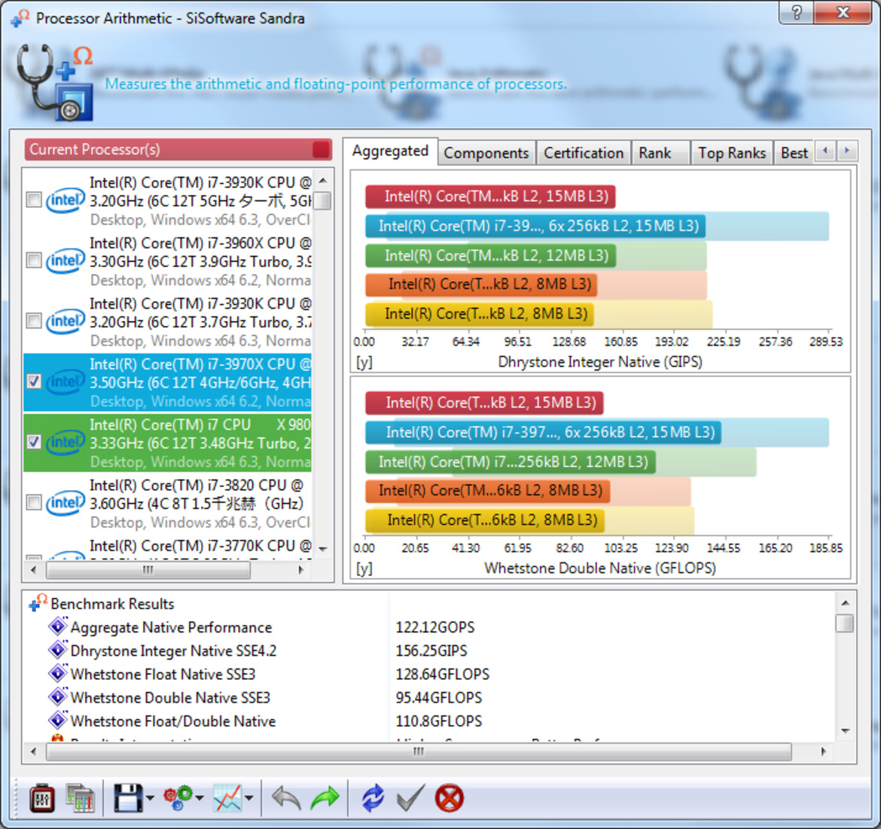Click the help question mark button

point(796,12)
